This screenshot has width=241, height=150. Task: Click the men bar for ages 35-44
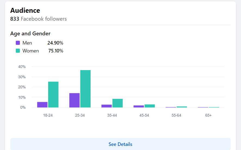click(x=107, y=106)
